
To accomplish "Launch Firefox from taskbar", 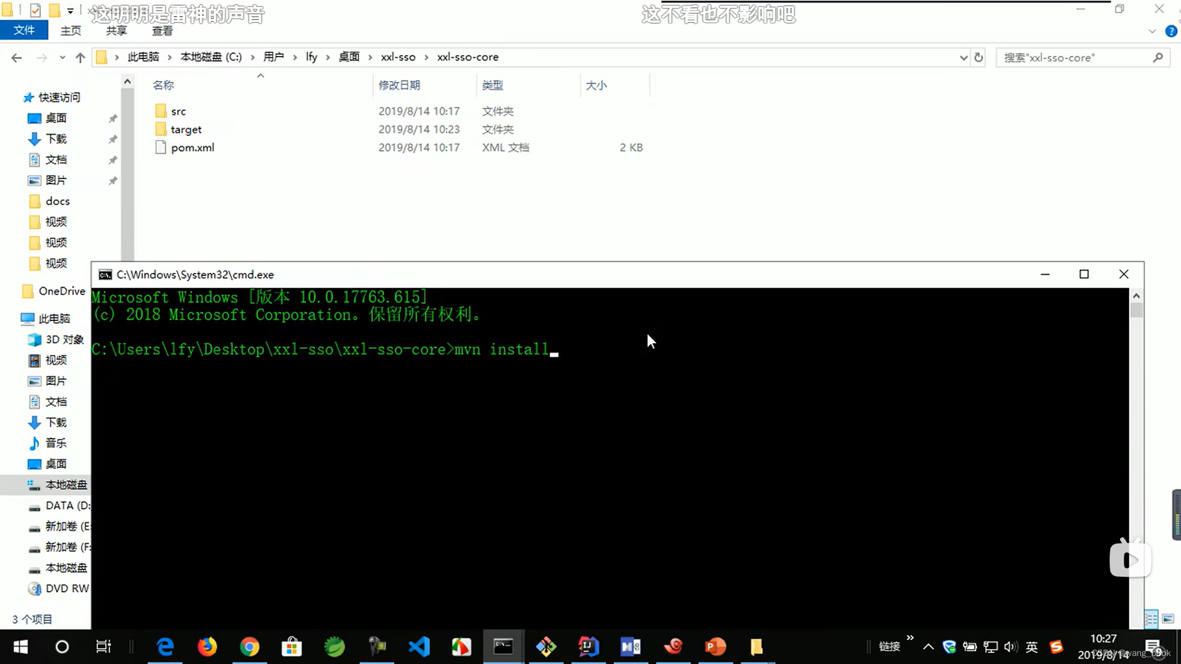I will click(x=207, y=647).
